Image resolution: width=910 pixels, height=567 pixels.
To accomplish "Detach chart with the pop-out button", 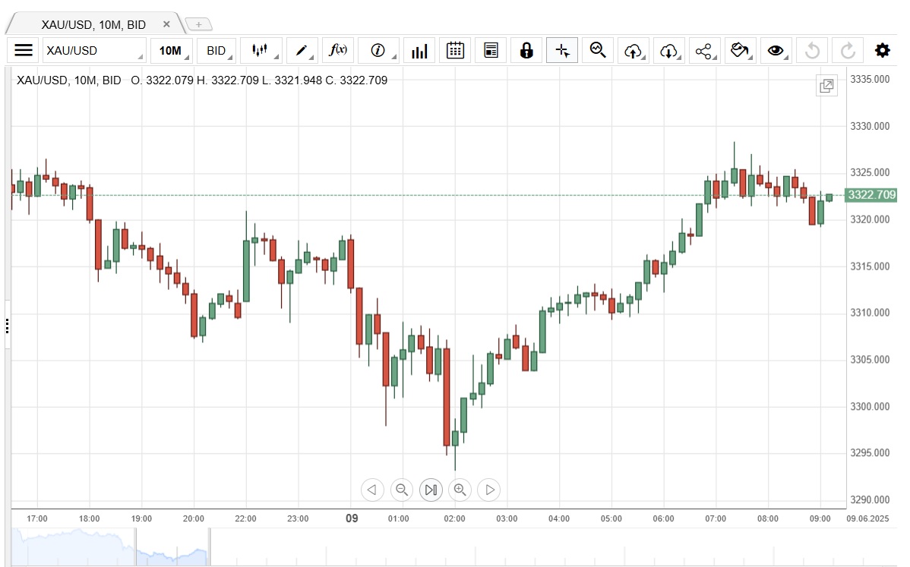I will 826,86.
